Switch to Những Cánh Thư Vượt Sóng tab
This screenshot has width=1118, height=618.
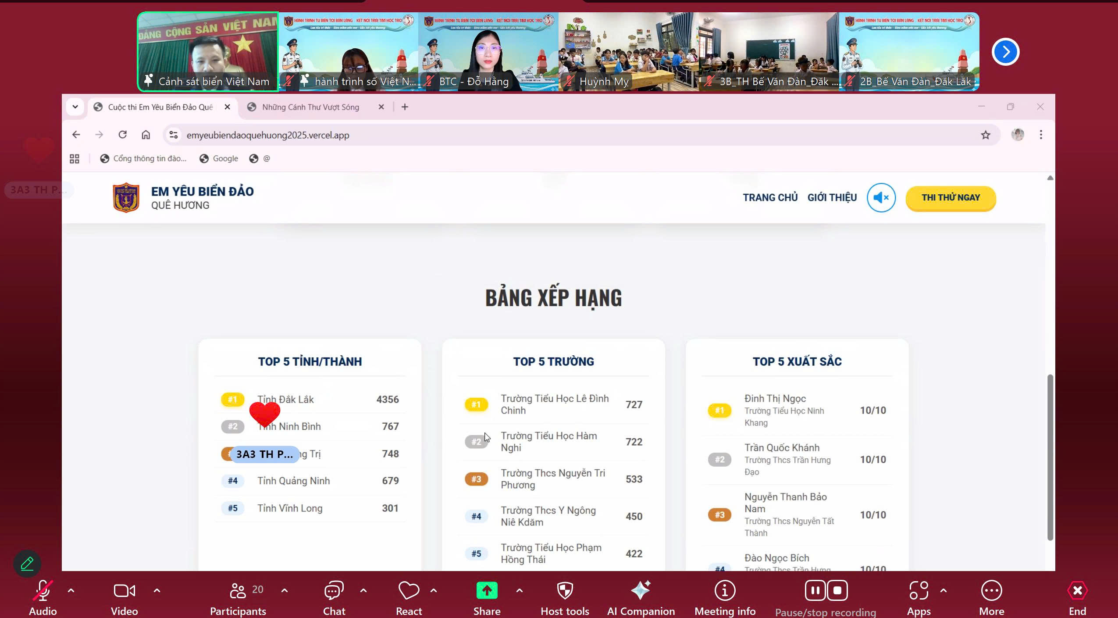310,107
